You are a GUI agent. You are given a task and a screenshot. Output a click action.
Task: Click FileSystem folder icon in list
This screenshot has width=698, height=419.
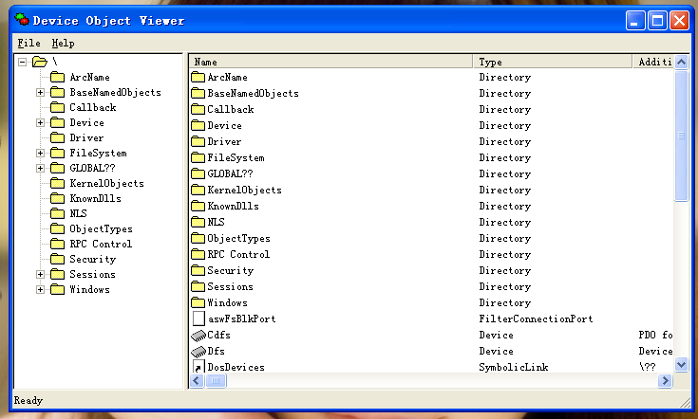(198, 157)
